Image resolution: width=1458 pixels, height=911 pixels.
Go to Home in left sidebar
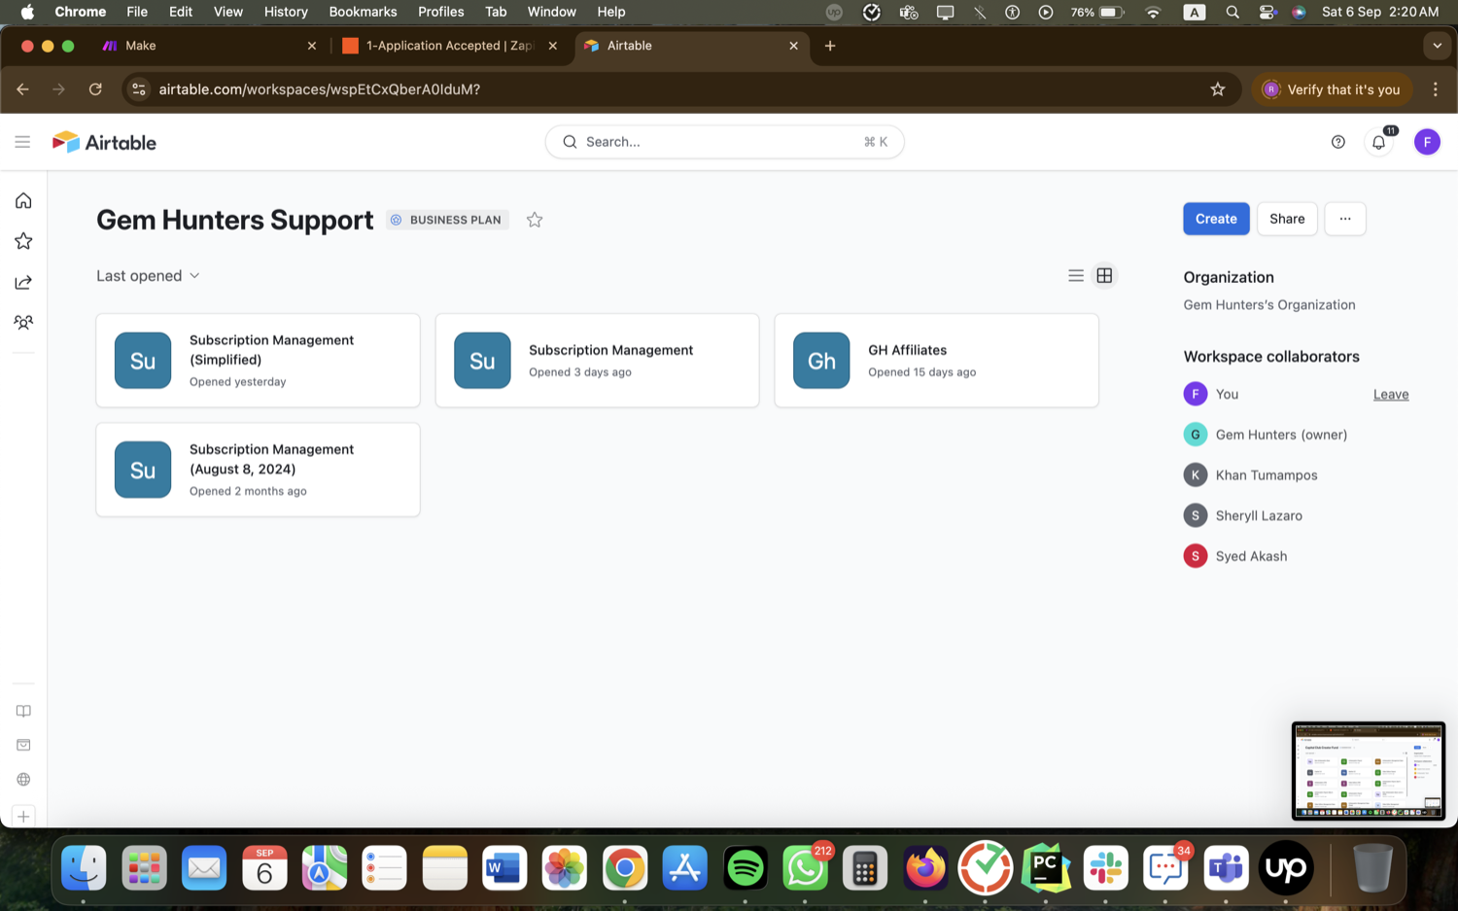pyautogui.click(x=23, y=200)
